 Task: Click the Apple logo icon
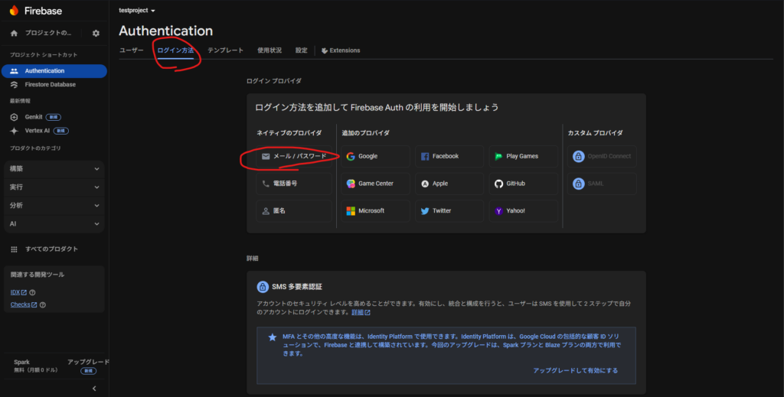pyautogui.click(x=425, y=184)
